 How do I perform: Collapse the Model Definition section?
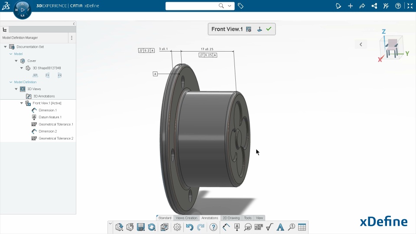click(11, 82)
